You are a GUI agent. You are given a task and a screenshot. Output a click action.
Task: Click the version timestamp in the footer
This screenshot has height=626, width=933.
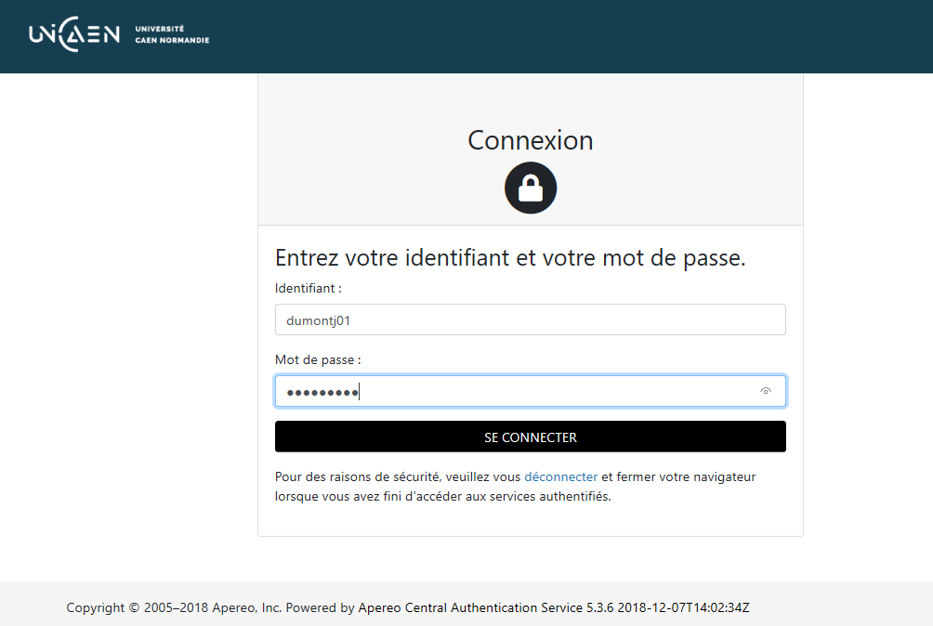coord(683,608)
